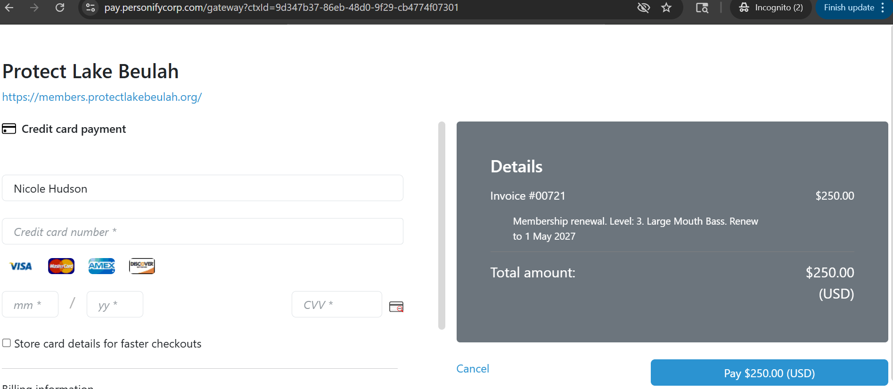Click the Discover logo

coord(142,266)
